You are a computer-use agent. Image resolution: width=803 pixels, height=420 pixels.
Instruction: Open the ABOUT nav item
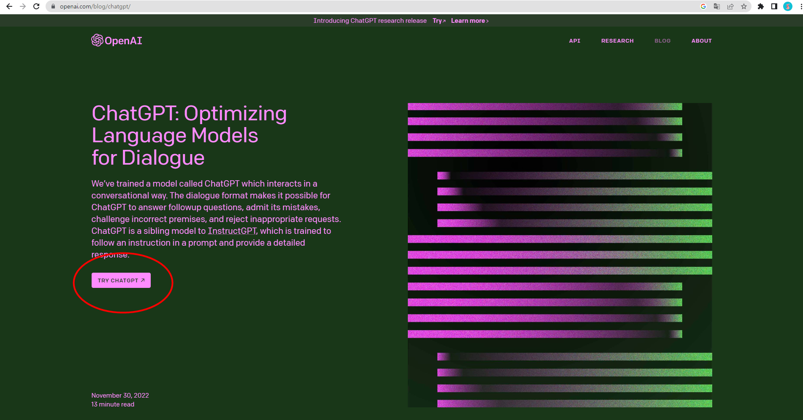(x=702, y=41)
